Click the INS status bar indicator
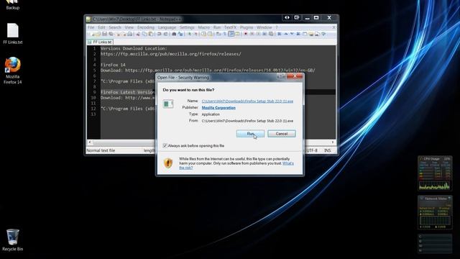Image resolution: width=460 pixels, height=259 pixels. (328, 150)
